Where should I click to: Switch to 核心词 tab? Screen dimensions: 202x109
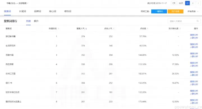52,11
